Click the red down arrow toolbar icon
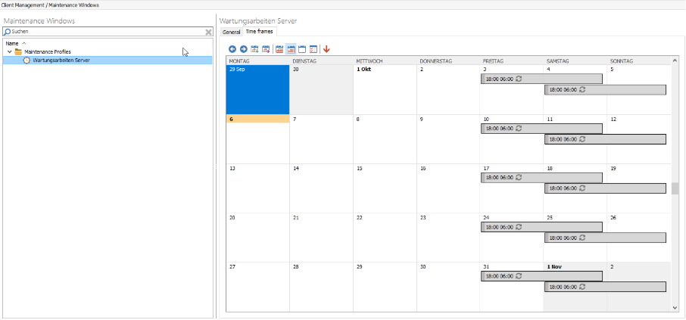686x320 pixels. point(326,49)
